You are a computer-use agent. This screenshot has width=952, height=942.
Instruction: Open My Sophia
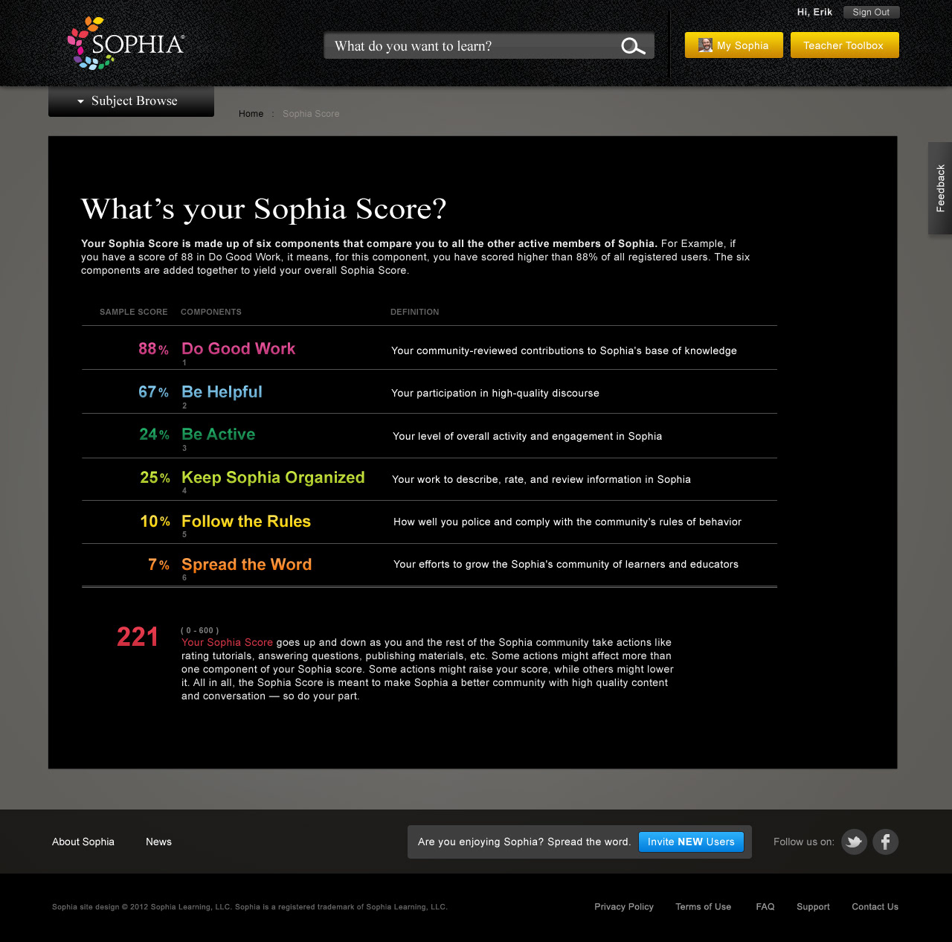pyautogui.click(x=733, y=45)
